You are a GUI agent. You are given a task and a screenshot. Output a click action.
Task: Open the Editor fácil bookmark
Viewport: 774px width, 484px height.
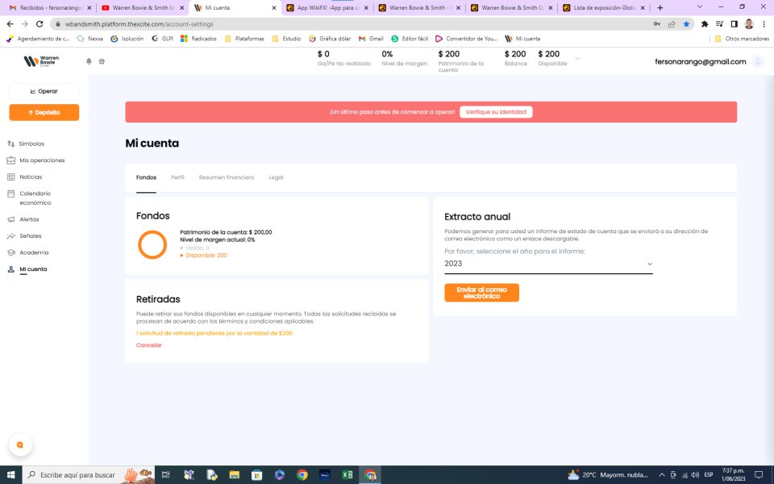[x=410, y=39]
